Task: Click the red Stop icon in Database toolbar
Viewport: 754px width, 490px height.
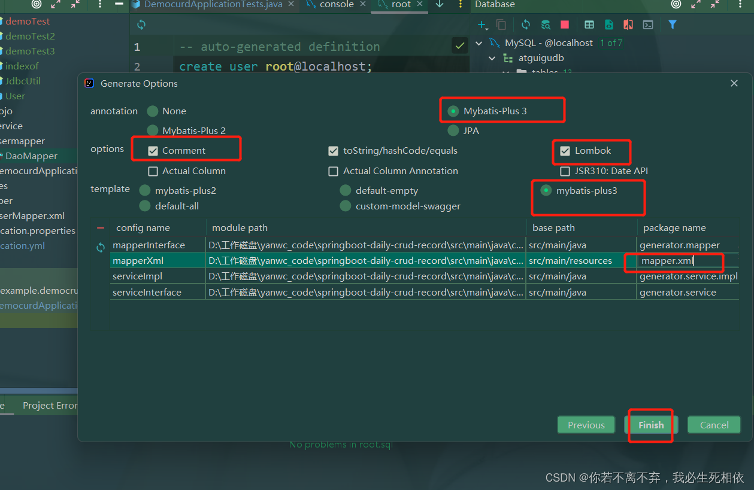Action: pyautogui.click(x=564, y=25)
